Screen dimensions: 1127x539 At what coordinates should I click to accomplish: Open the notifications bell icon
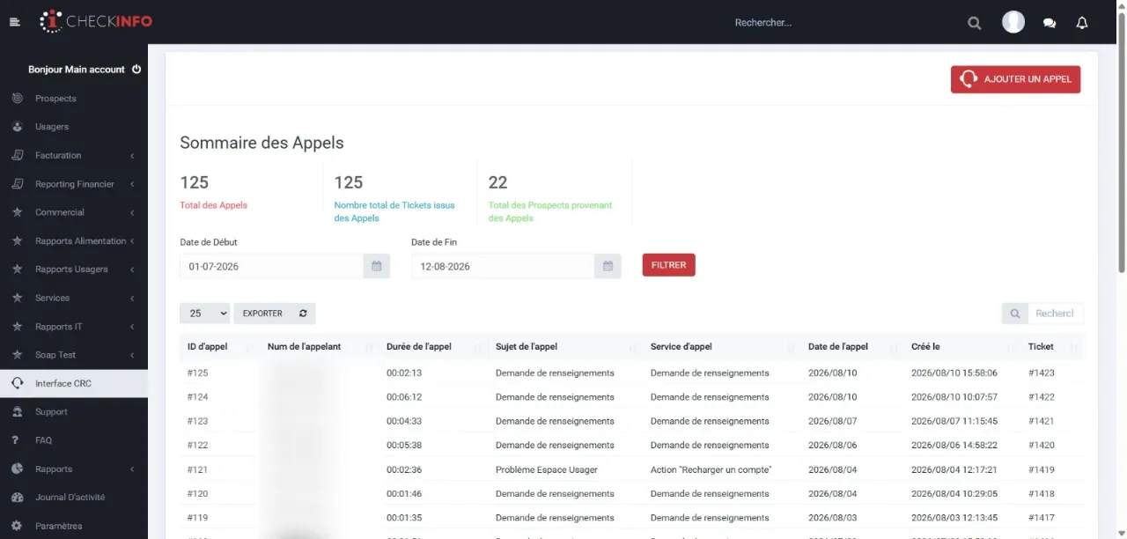coord(1082,23)
